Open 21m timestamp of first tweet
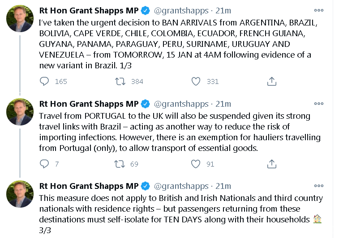The image size is (339, 238). (223, 10)
